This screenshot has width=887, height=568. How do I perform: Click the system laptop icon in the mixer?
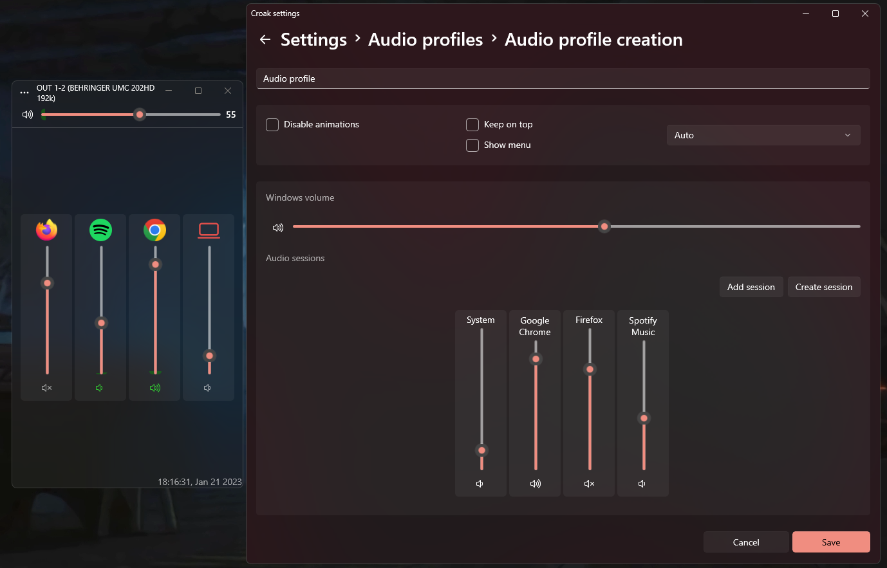click(x=209, y=230)
